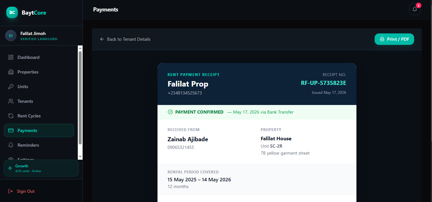Viewport: 432px width, 202px height.
Task: Open the Growth plan card
Action: (x=41, y=168)
